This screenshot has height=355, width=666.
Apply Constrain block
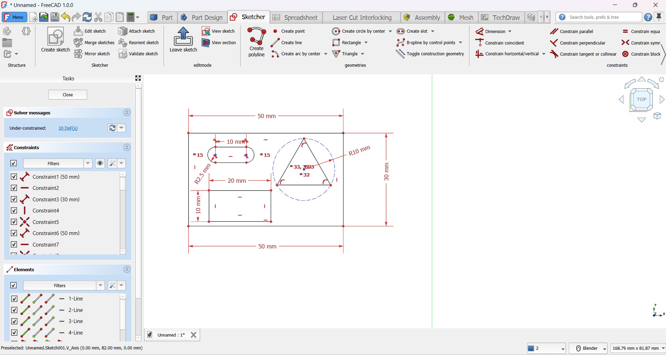pyautogui.click(x=641, y=54)
